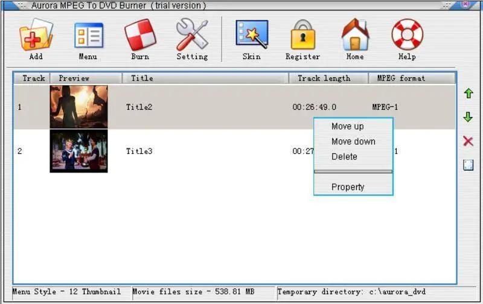Click the Register padlock icon
483x304 pixels.
tap(303, 34)
